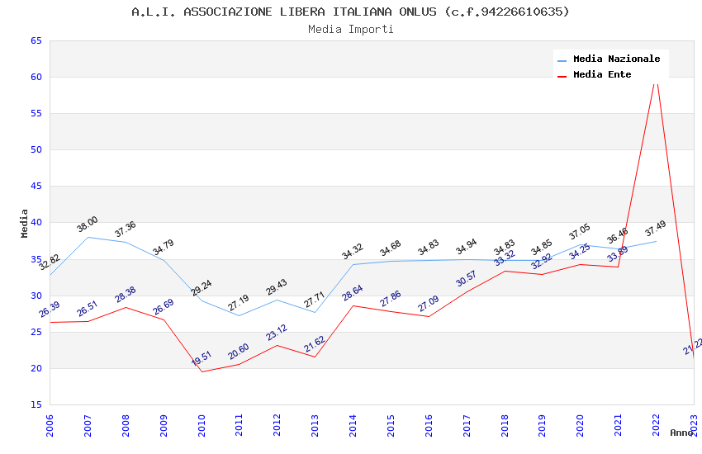Click the blue Media Nazionale legend swatch

coord(562,60)
